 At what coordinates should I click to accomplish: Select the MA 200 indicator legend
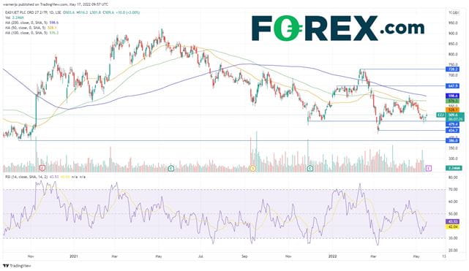tap(31, 23)
